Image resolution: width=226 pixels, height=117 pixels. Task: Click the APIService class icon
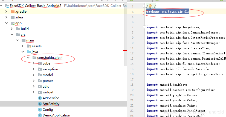click(x=40, y=98)
